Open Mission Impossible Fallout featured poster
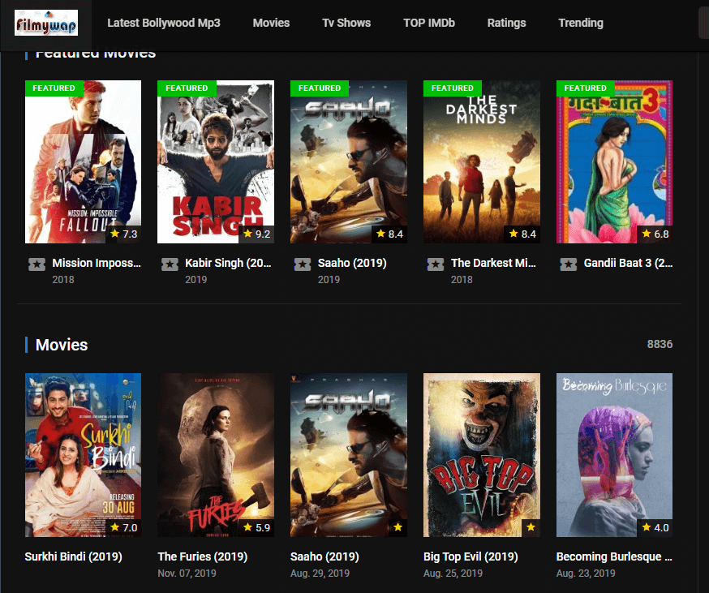The image size is (709, 593). pyautogui.click(x=84, y=162)
